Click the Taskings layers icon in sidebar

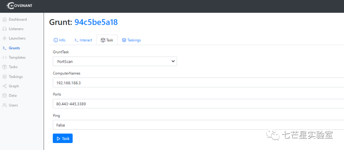point(4,77)
